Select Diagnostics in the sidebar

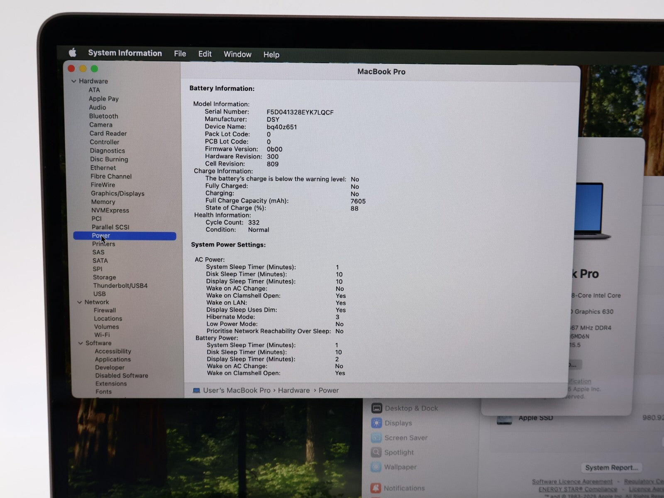click(107, 151)
